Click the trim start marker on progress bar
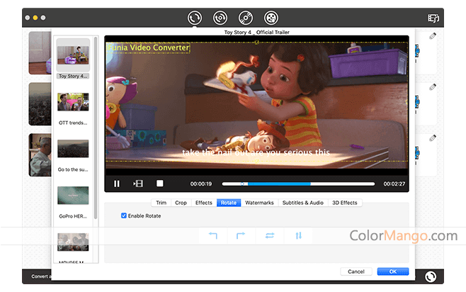Viewport: 466px width, 292px height. 242,184
